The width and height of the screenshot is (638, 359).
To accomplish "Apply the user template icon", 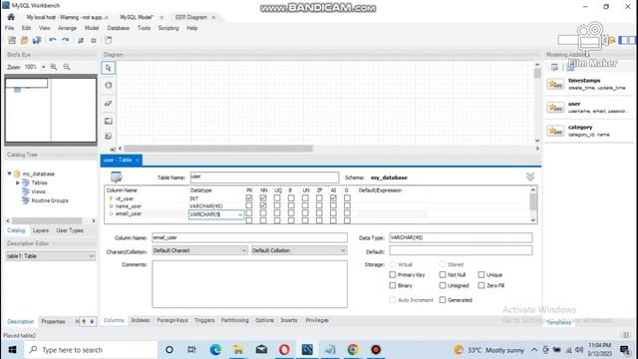I will [x=555, y=108].
